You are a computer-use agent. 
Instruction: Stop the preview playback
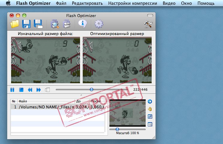coord(21,90)
